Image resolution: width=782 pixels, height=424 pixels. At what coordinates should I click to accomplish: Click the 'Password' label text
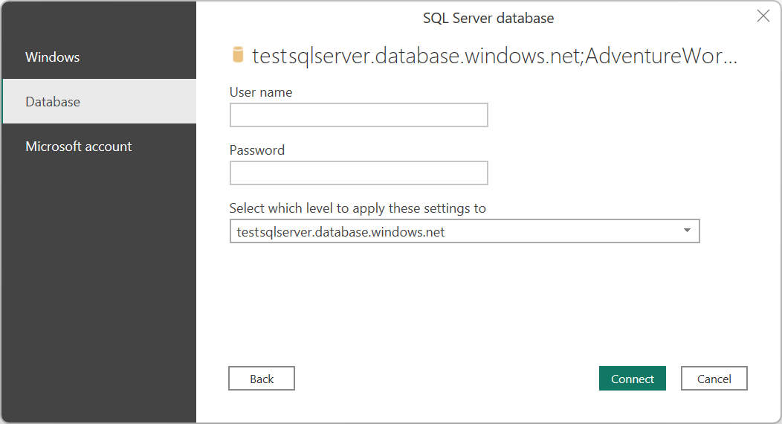(256, 150)
